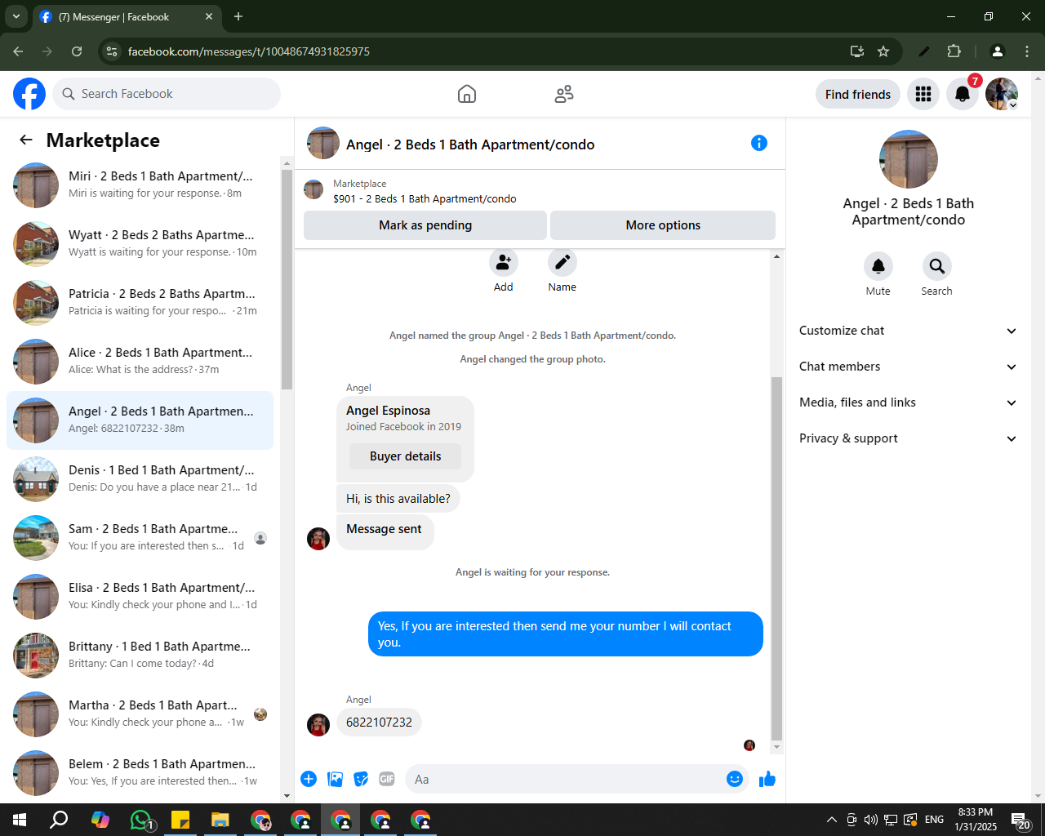Open a new browser tab

238,16
